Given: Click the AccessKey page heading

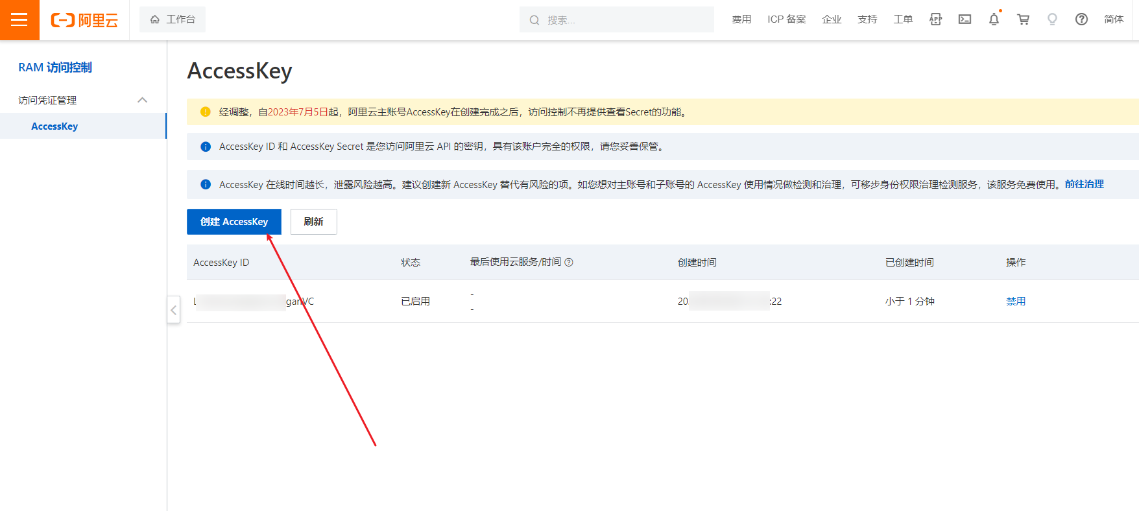Looking at the screenshot, I should [240, 71].
